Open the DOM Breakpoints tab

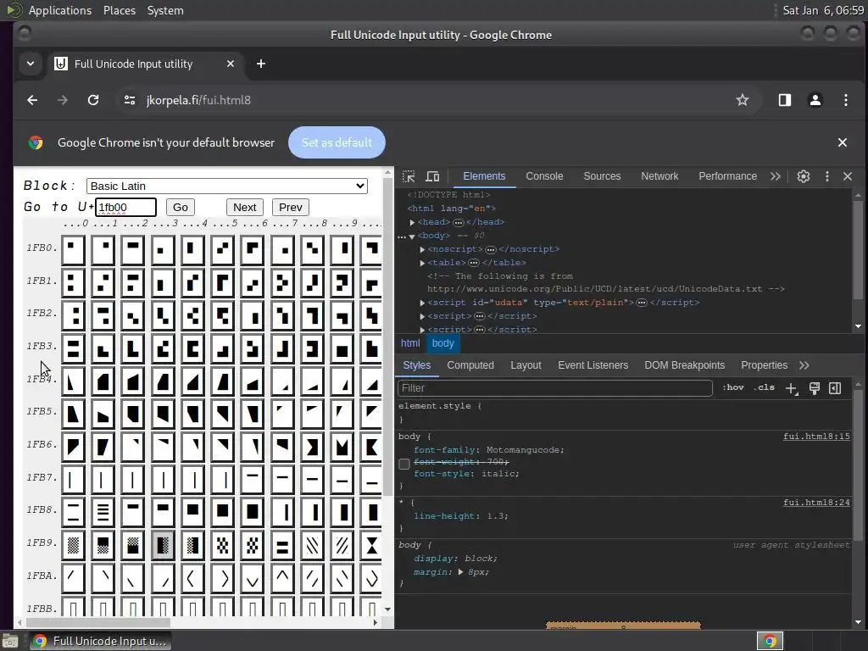(x=684, y=365)
